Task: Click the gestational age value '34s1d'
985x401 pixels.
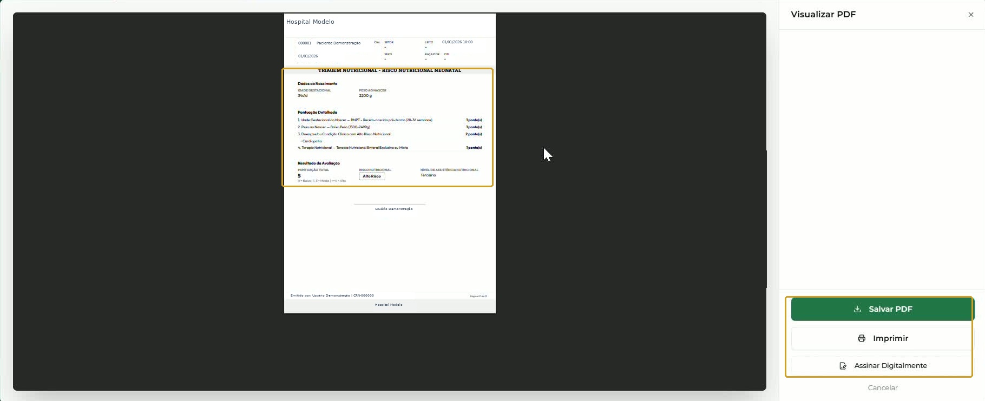Action: tap(303, 96)
